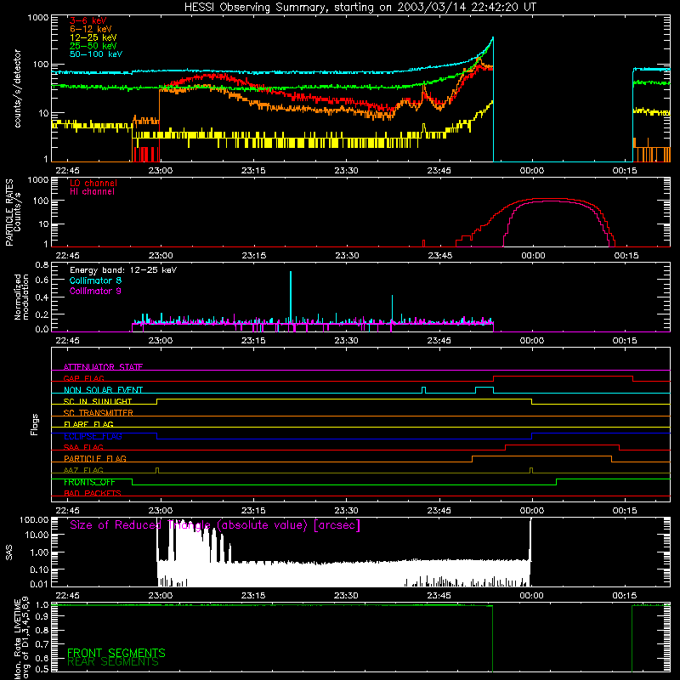Click the raised SAA_FLAG segment

562,445
